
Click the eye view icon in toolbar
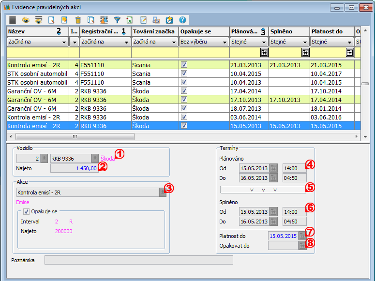tap(26, 20)
